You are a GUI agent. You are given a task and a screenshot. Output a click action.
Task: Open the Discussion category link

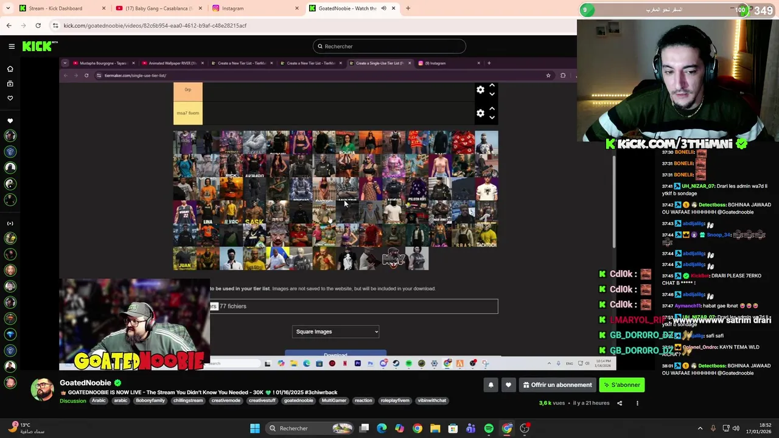tap(72, 401)
